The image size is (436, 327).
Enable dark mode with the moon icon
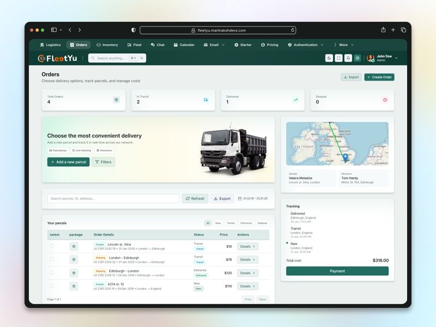click(x=329, y=57)
